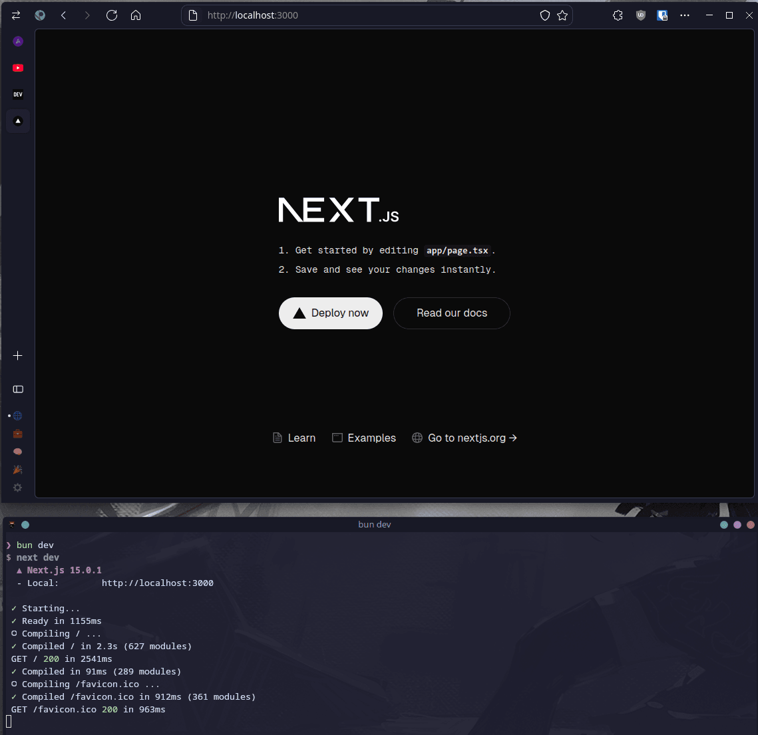The width and height of the screenshot is (758, 735).
Task: Click the Read our docs button
Action: pyautogui.click(x=451, y=313)
